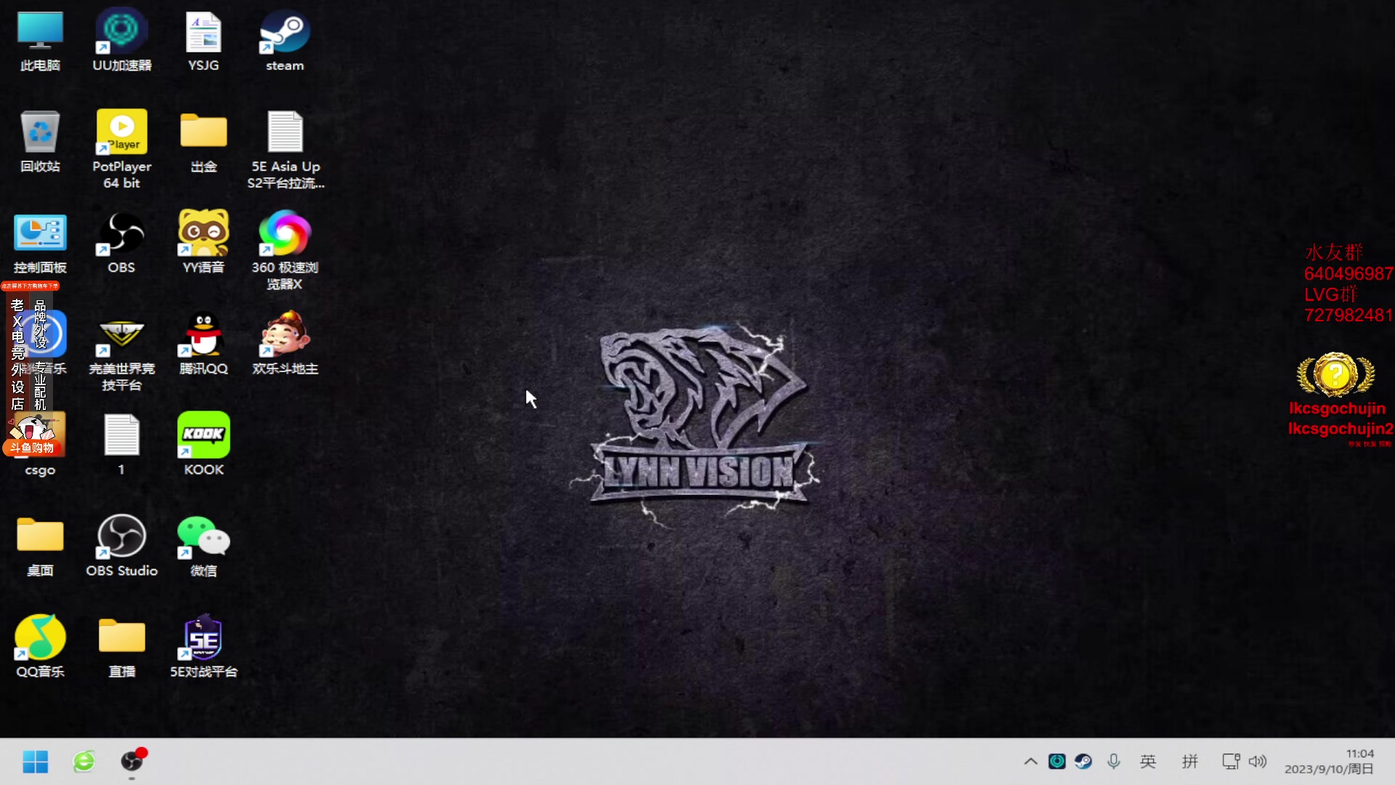This screenshot has width=1395, height=785.
Task: Select the KOOK desktop shortcut
Action: 203,446
